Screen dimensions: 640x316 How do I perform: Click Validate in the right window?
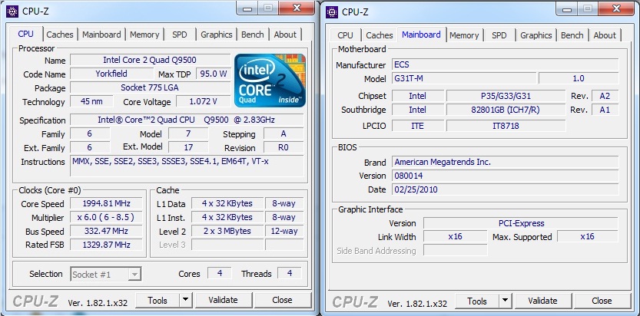[542, 301]
